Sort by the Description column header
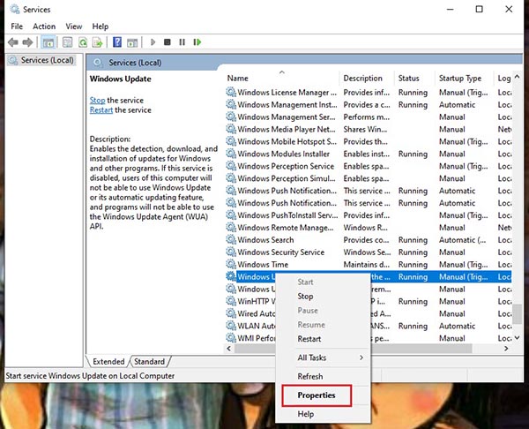 point(367,79)
